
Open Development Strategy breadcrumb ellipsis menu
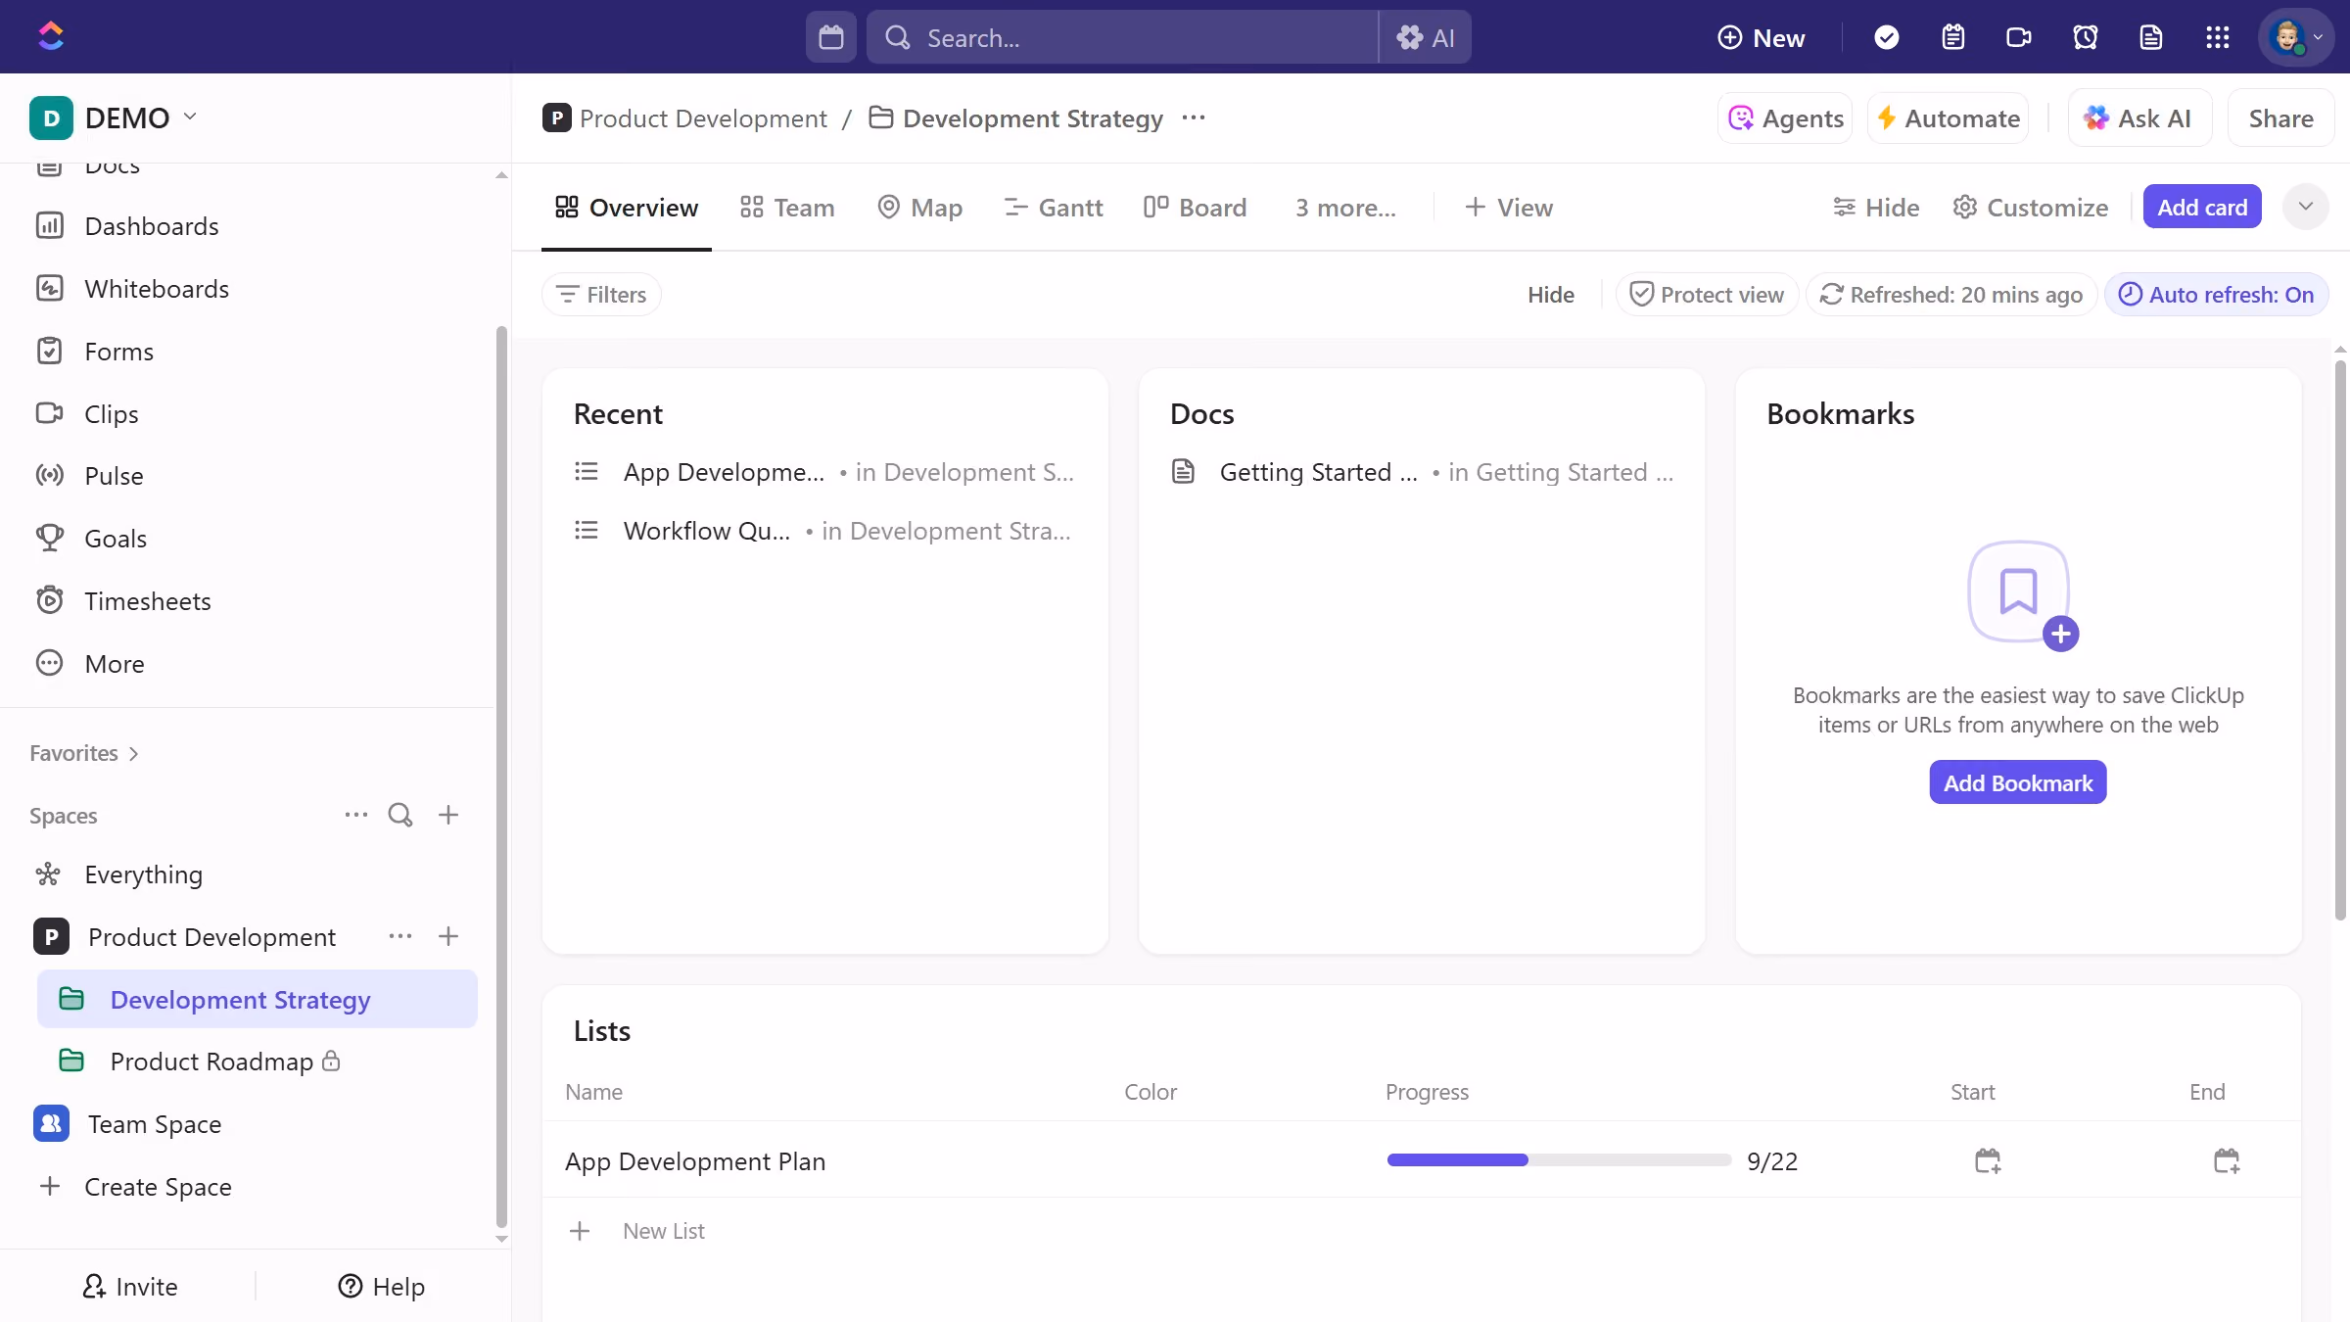pos(1193,118)
